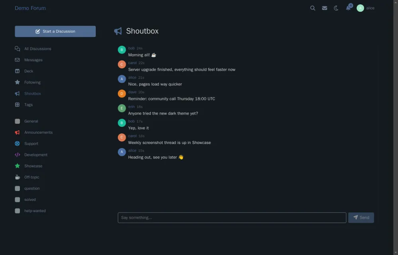Screen dimensions: 398x255
Task: Click carol's avatar on server upgrade message
Action: [122, 64]
